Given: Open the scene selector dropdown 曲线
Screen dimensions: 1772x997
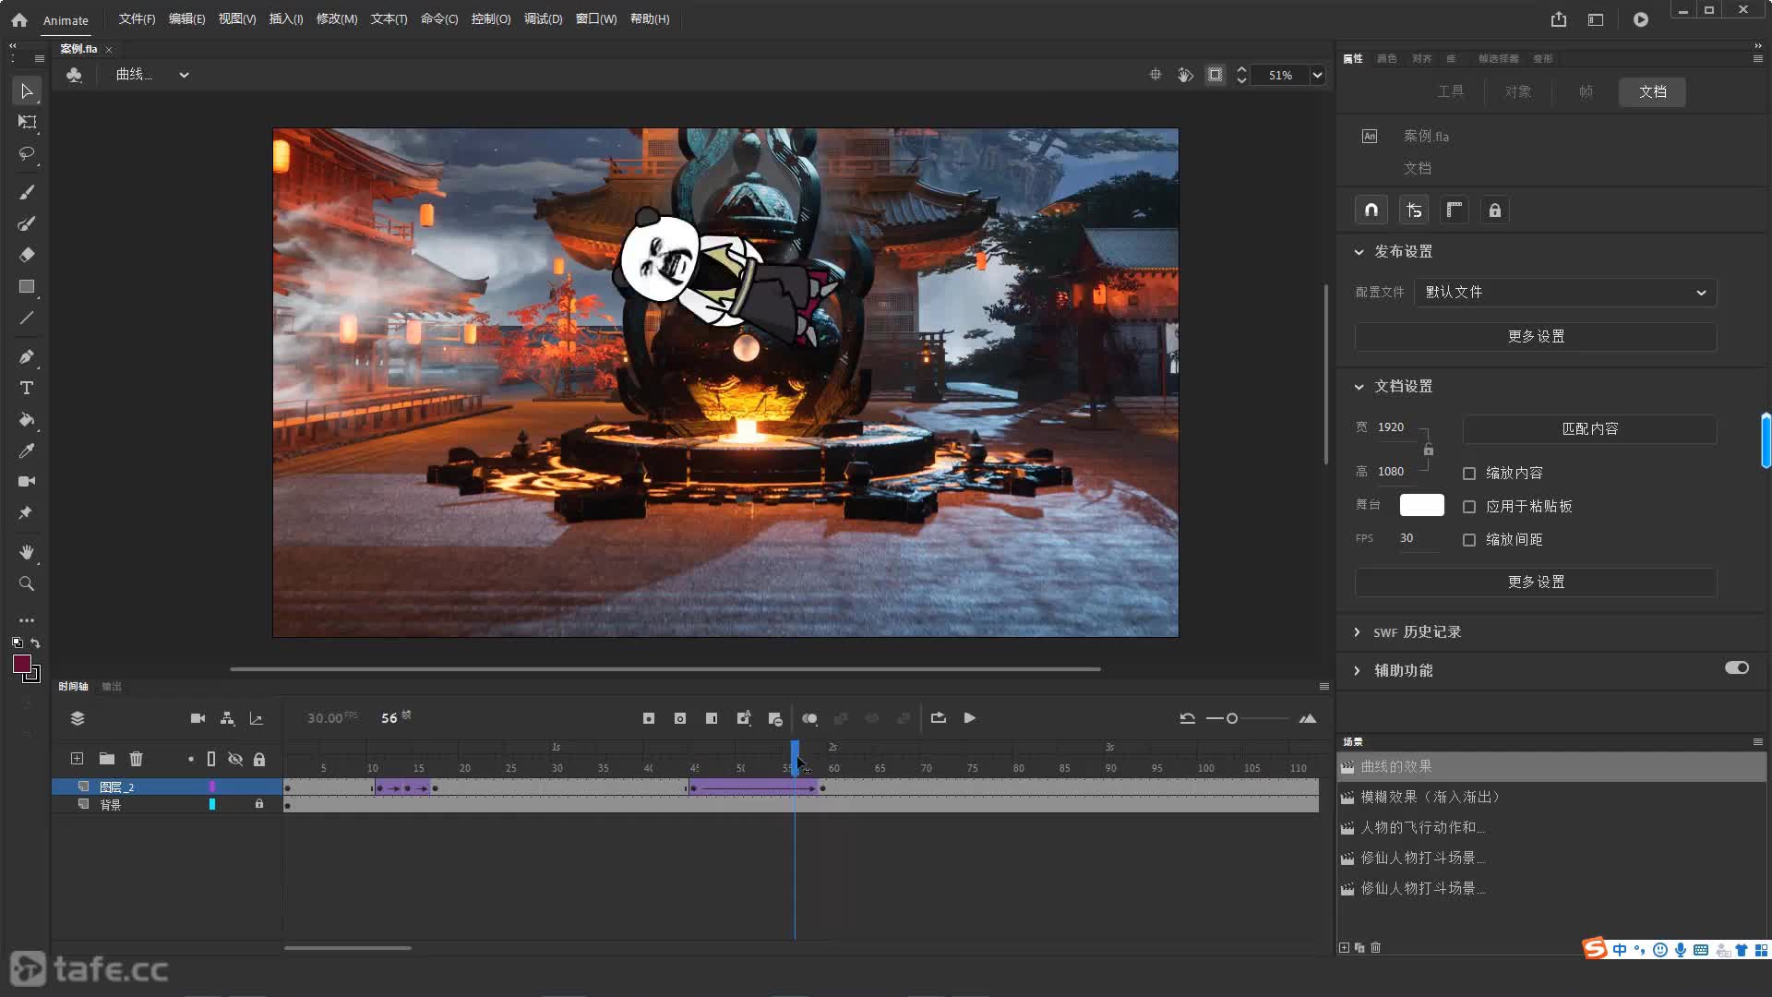Looking at the screenshot, I should 152,75.
